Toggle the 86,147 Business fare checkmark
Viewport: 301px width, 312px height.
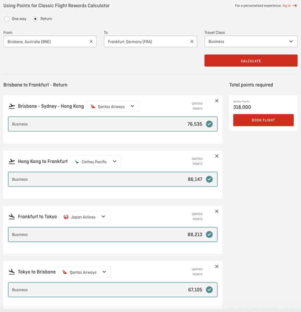[209, 179]
